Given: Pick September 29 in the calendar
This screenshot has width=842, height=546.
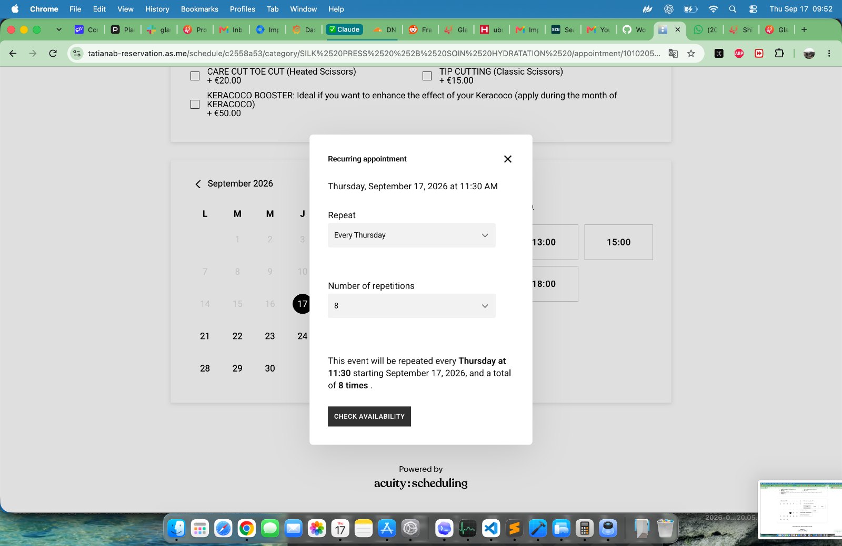Looking at the screenshot, I should (x=237, y=368).
